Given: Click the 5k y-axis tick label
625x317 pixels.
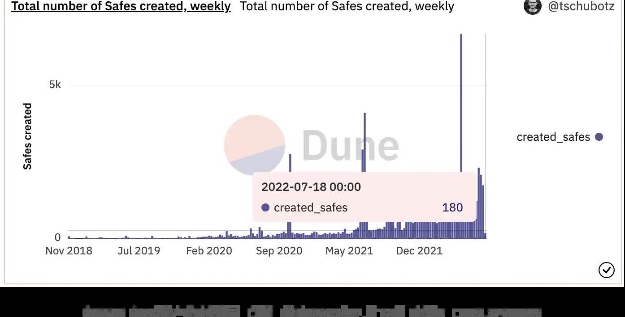Looking at the screenshot, I should pyautogui.click(x=55, y=85).
